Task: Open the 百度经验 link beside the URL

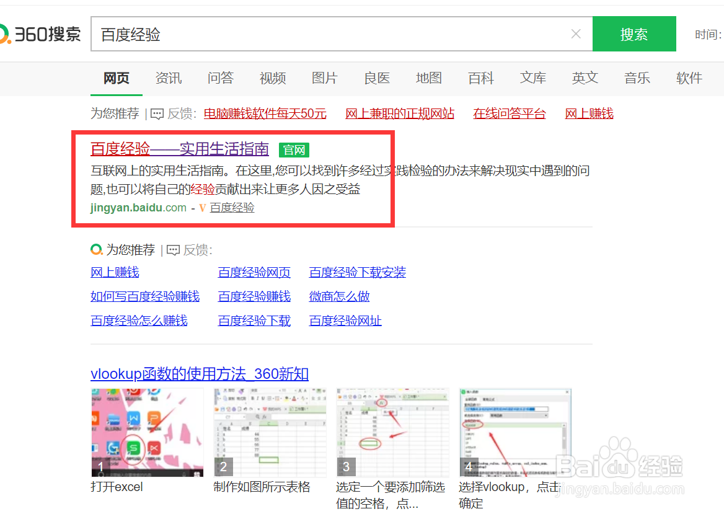Action: 232,208
